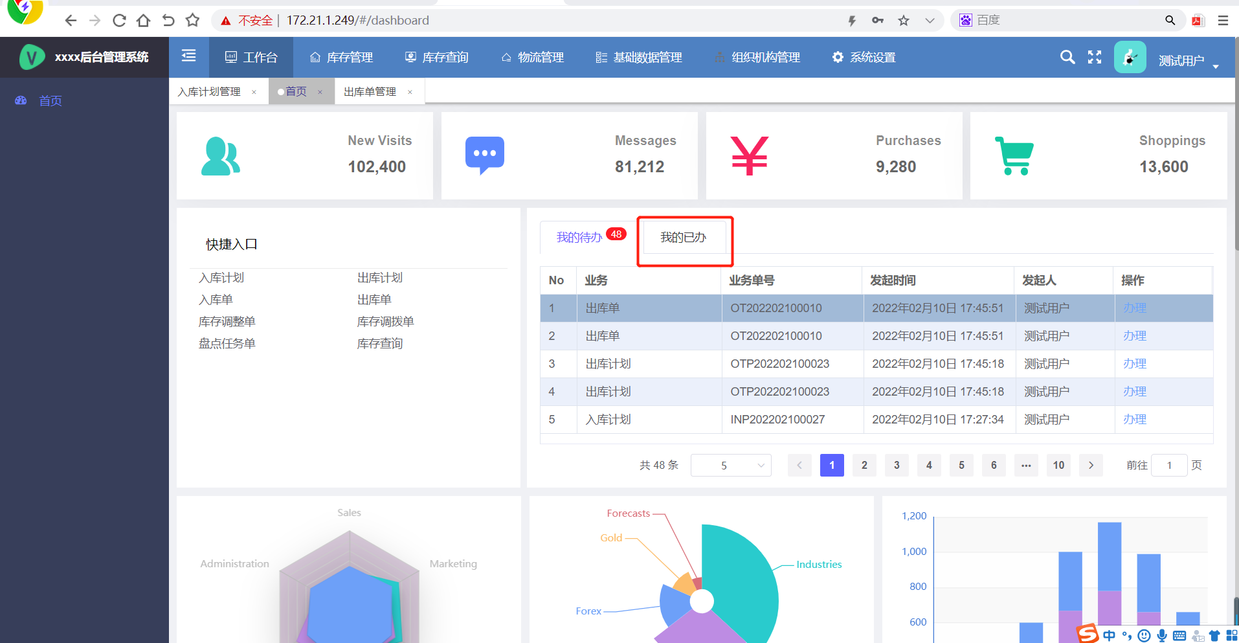Viewport: 1239px width, 643px height.
Task: Click the keyboard icon in IME bar
Action: point(1179,636)
